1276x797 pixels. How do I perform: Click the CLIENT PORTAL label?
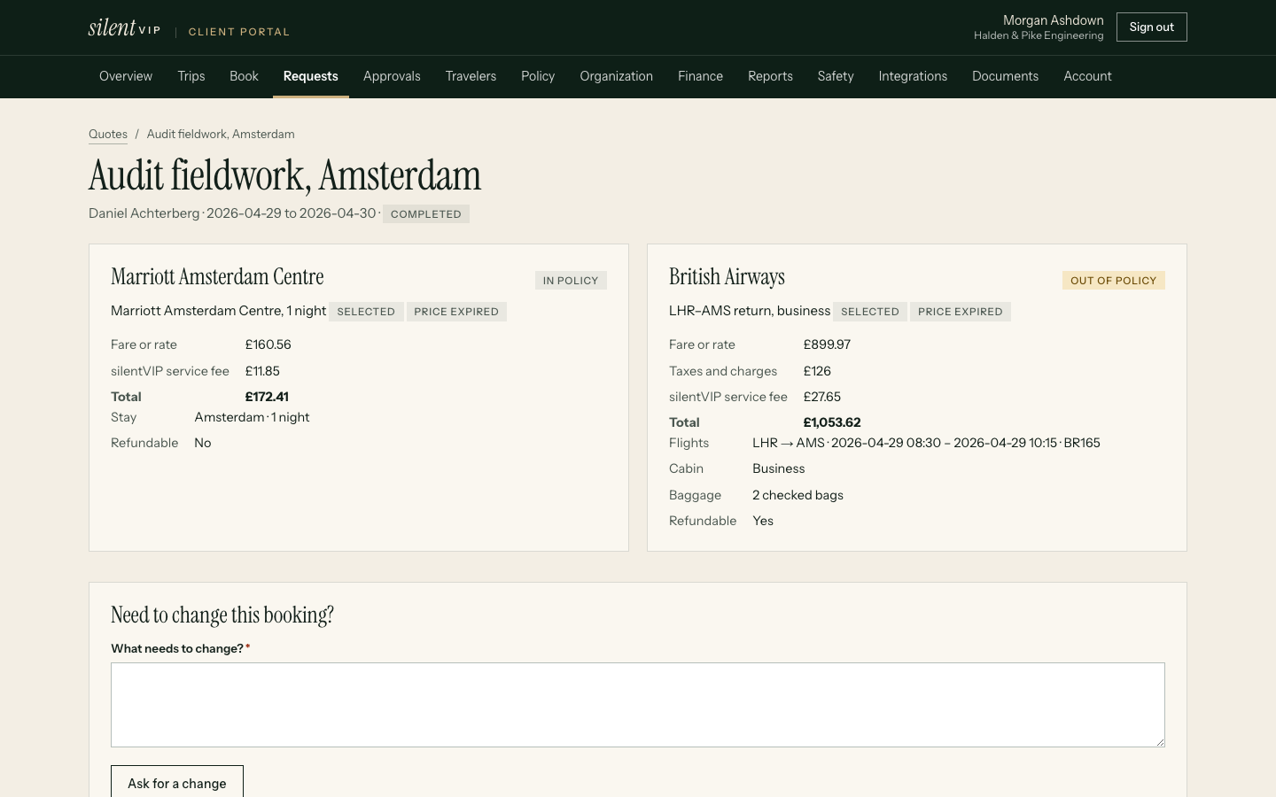tap(239, 32)
